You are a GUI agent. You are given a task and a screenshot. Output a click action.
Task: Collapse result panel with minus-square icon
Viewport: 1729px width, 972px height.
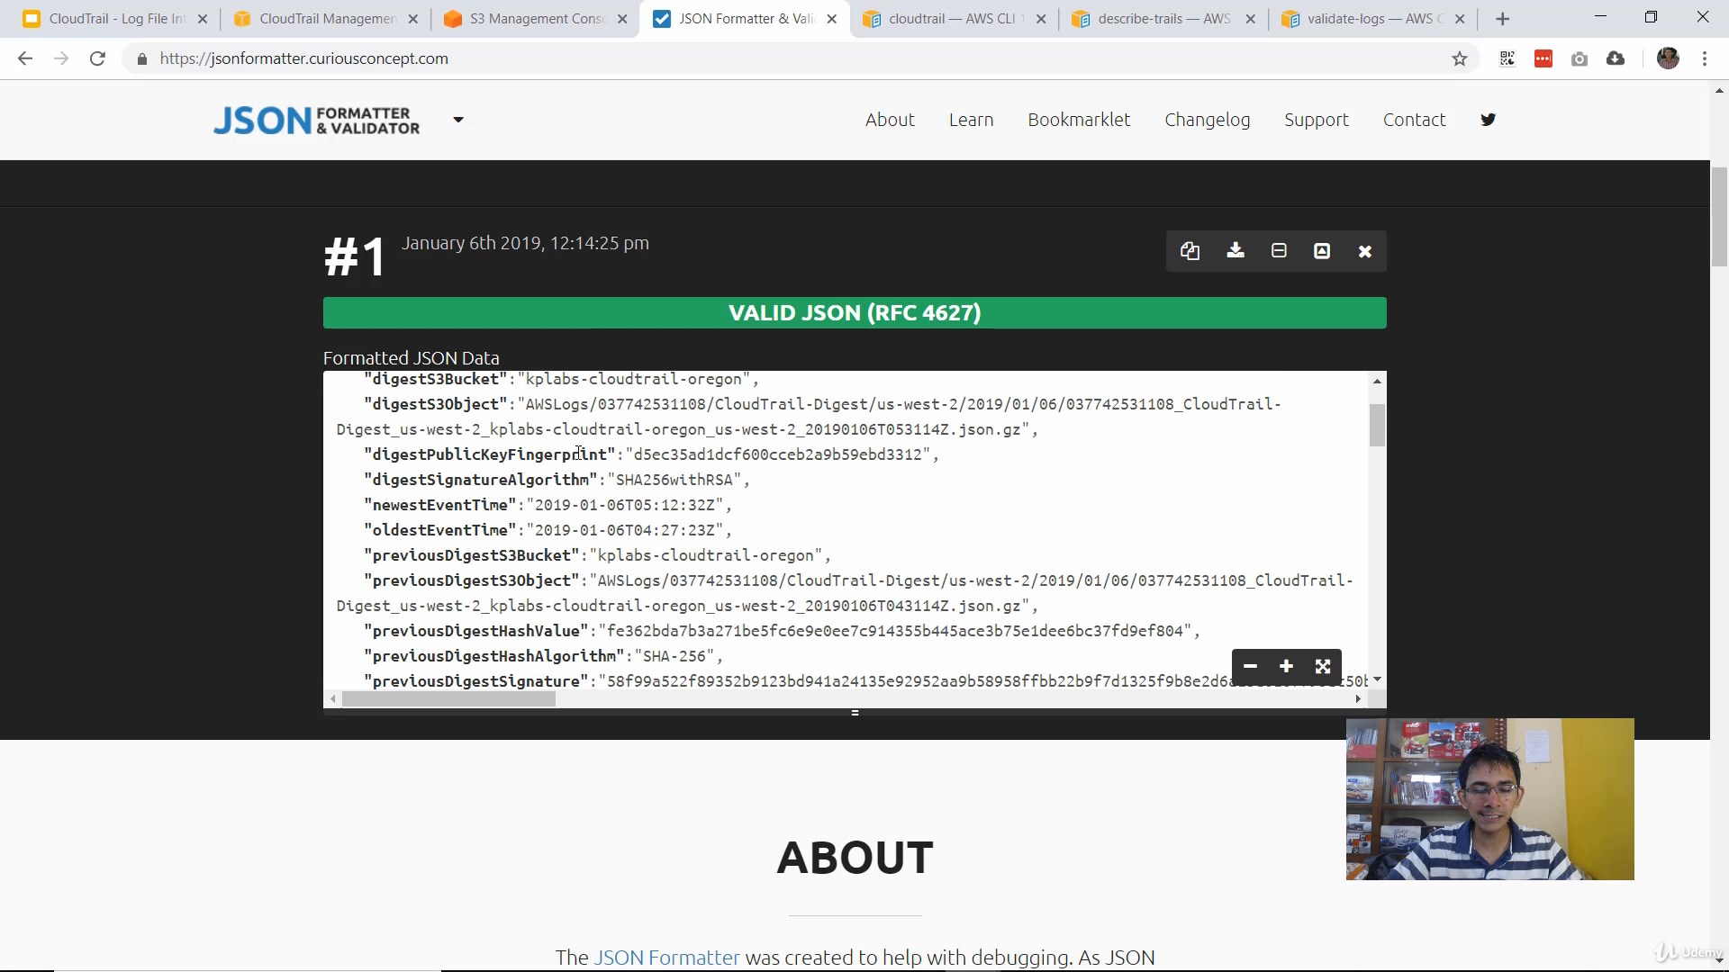pos(1279,251)
